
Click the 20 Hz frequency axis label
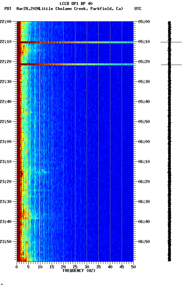tap(63, 267)
